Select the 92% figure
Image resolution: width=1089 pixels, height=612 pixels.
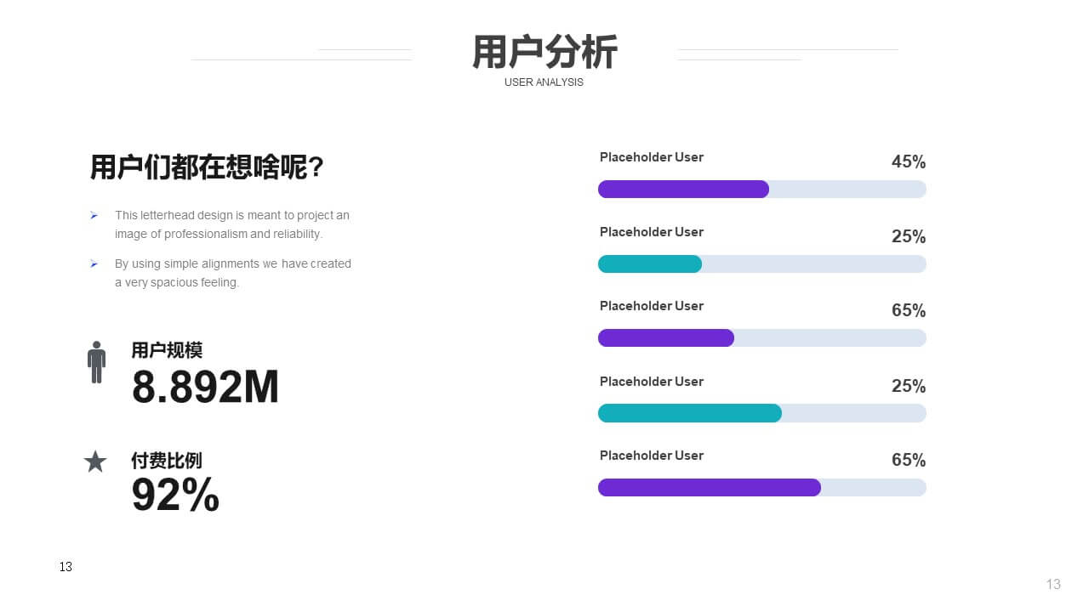[x=175, y=495]
